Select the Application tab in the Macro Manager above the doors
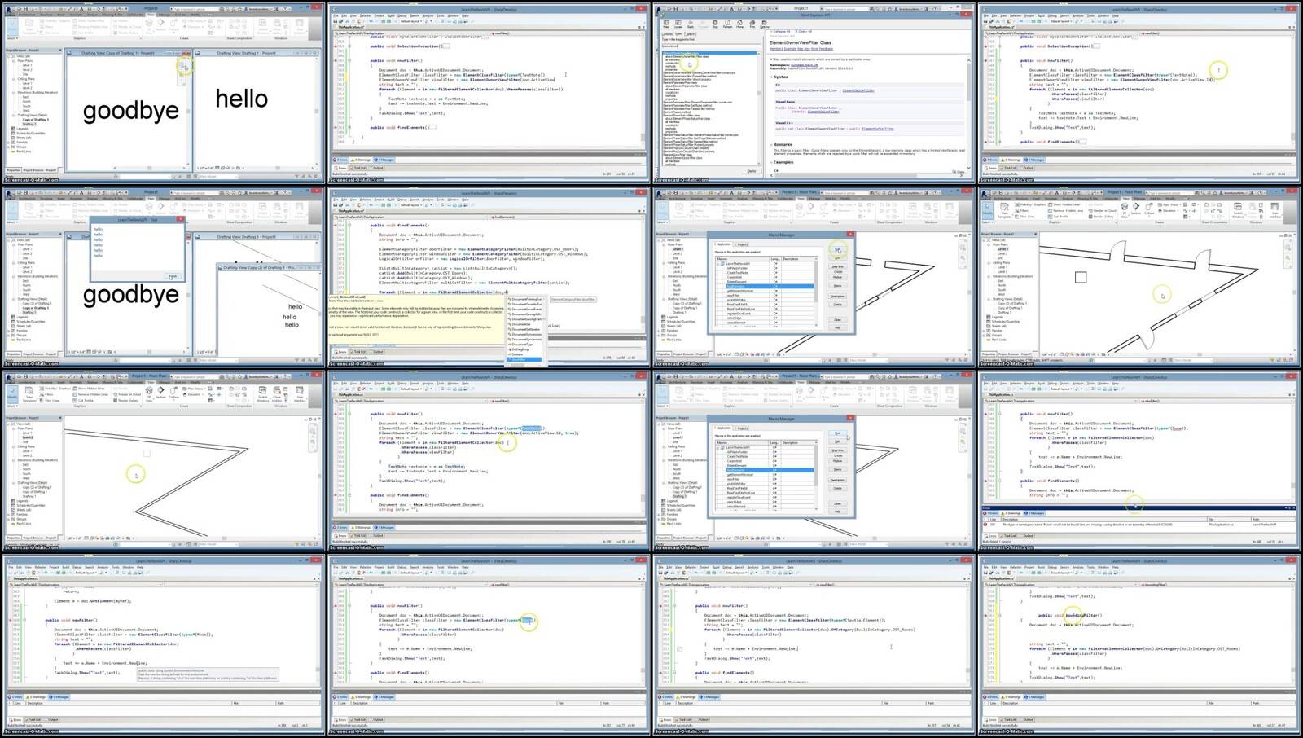Viewport: 1303px width, 738px height. [723, 244]
